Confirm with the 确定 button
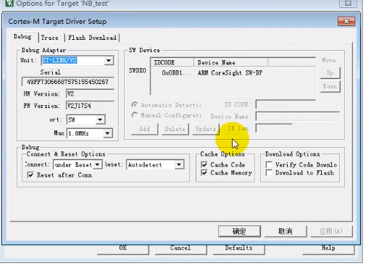Viewport: 366px width, 266px height. [x=239, y=231]
